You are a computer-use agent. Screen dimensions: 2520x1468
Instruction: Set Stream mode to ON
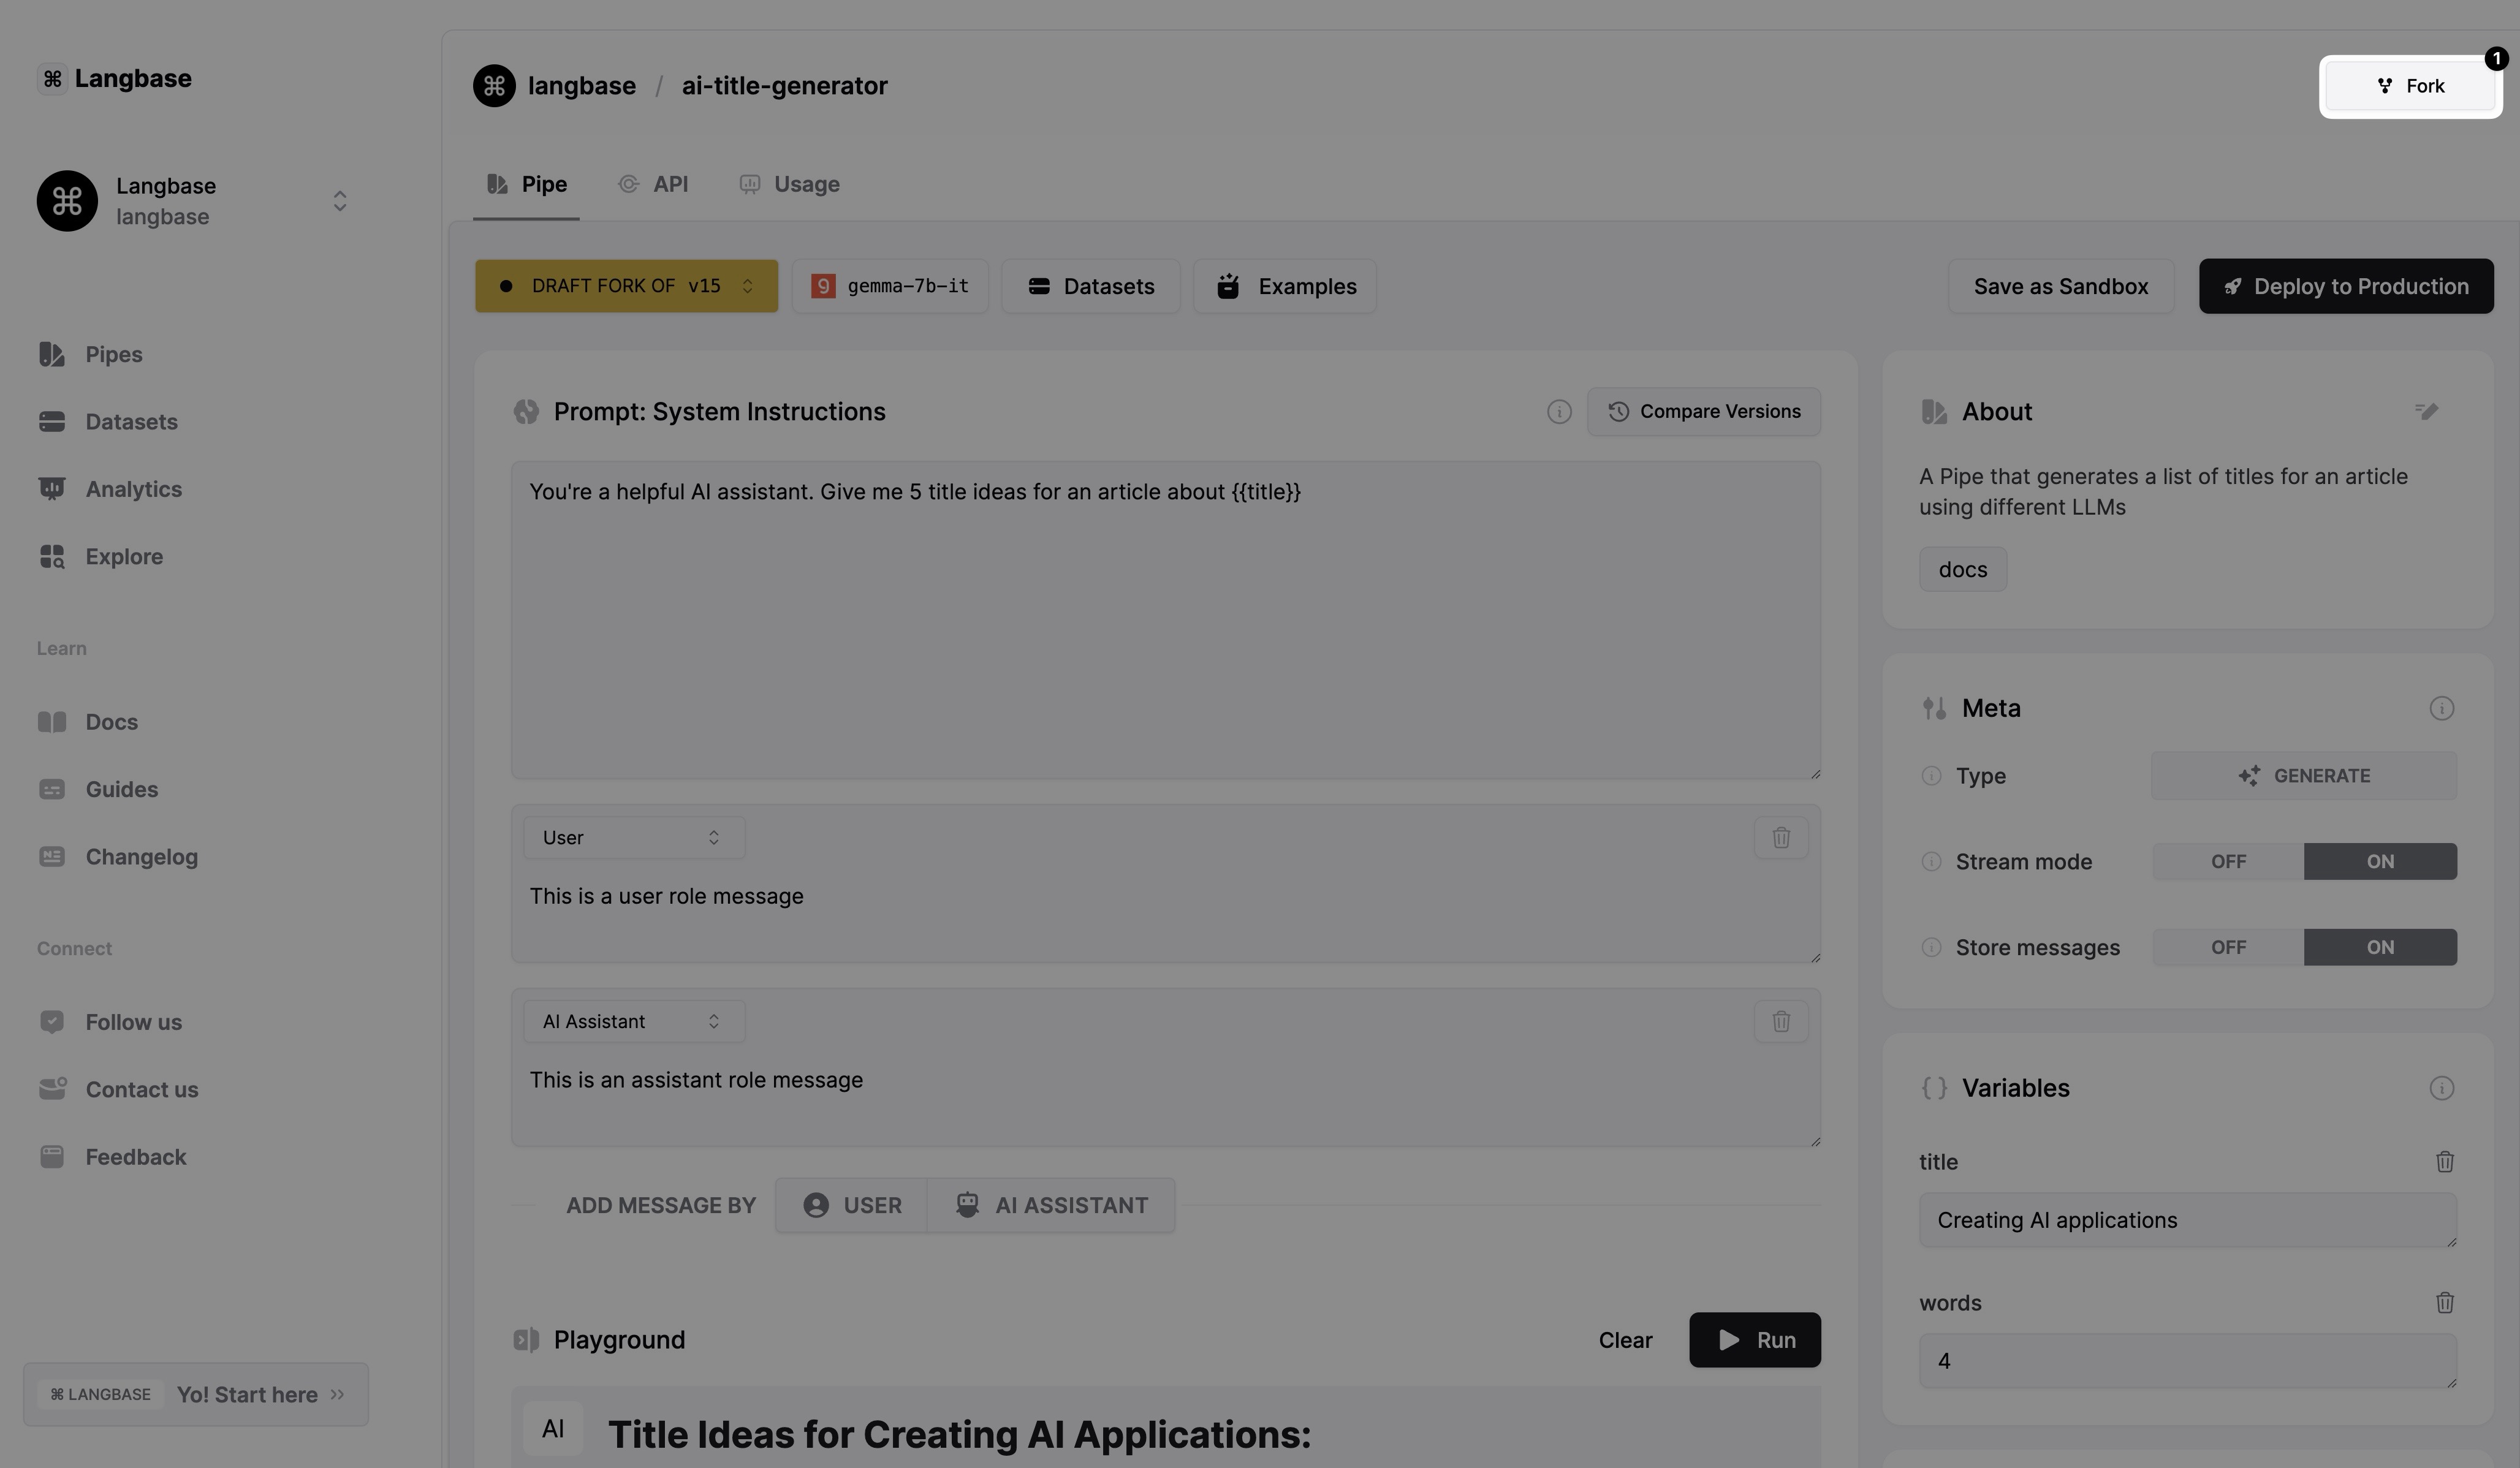pyautogui.click(x=2379, y=862)
